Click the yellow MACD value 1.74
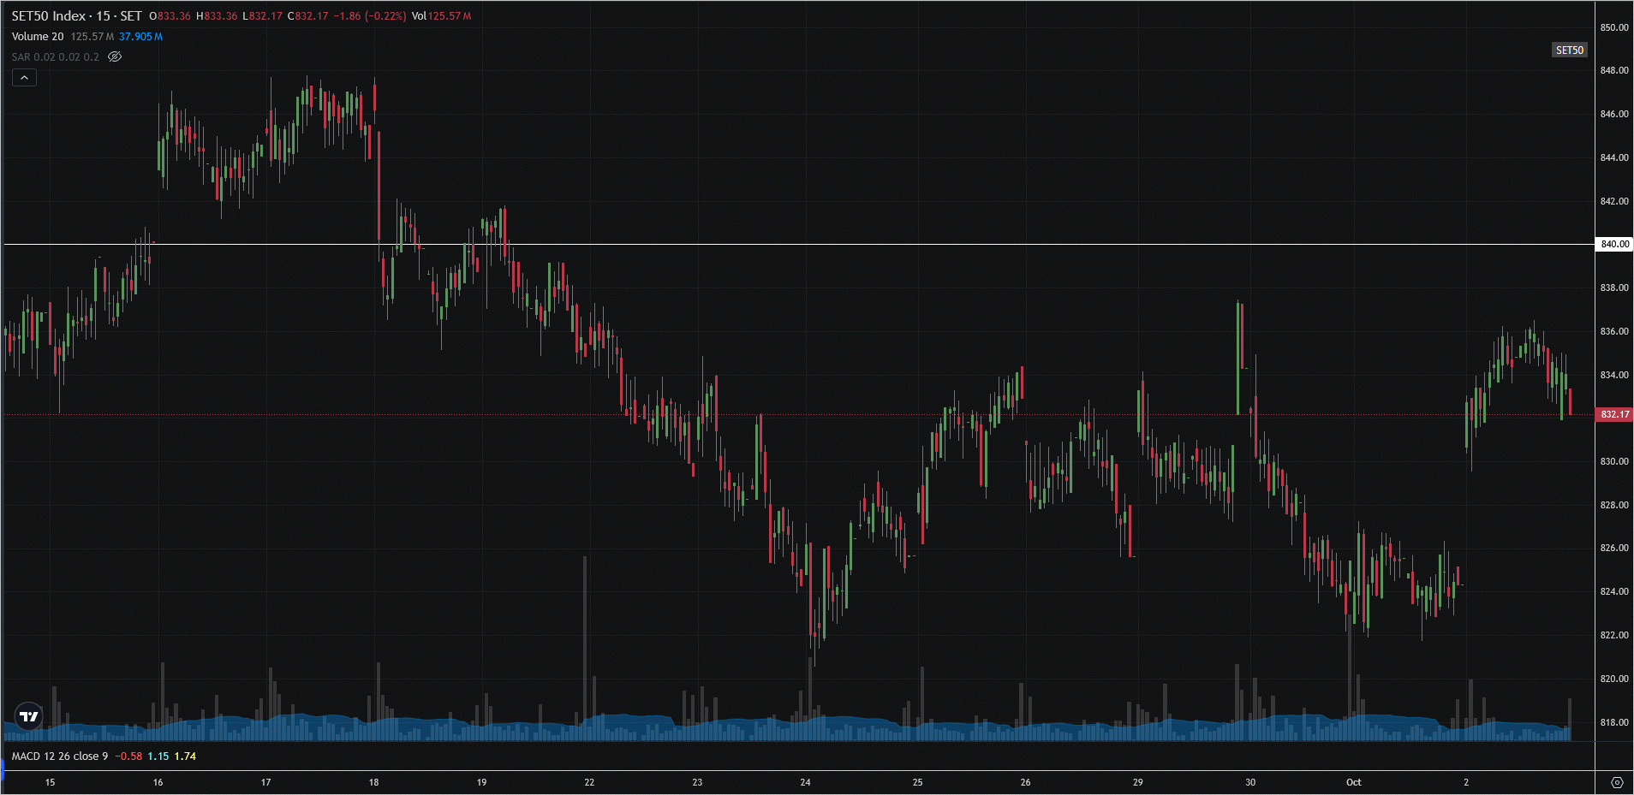 [185, 756]
